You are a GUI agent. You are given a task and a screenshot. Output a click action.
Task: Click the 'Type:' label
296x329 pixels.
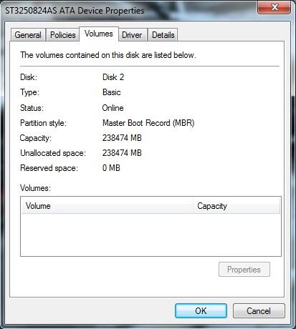pos(29,92)
